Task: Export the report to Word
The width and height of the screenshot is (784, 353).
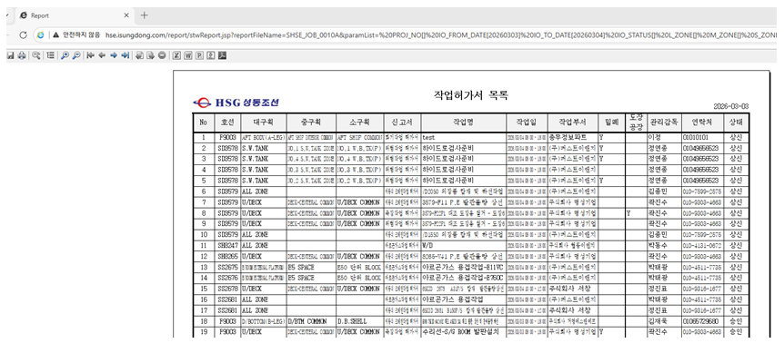Action: point(188,55)
